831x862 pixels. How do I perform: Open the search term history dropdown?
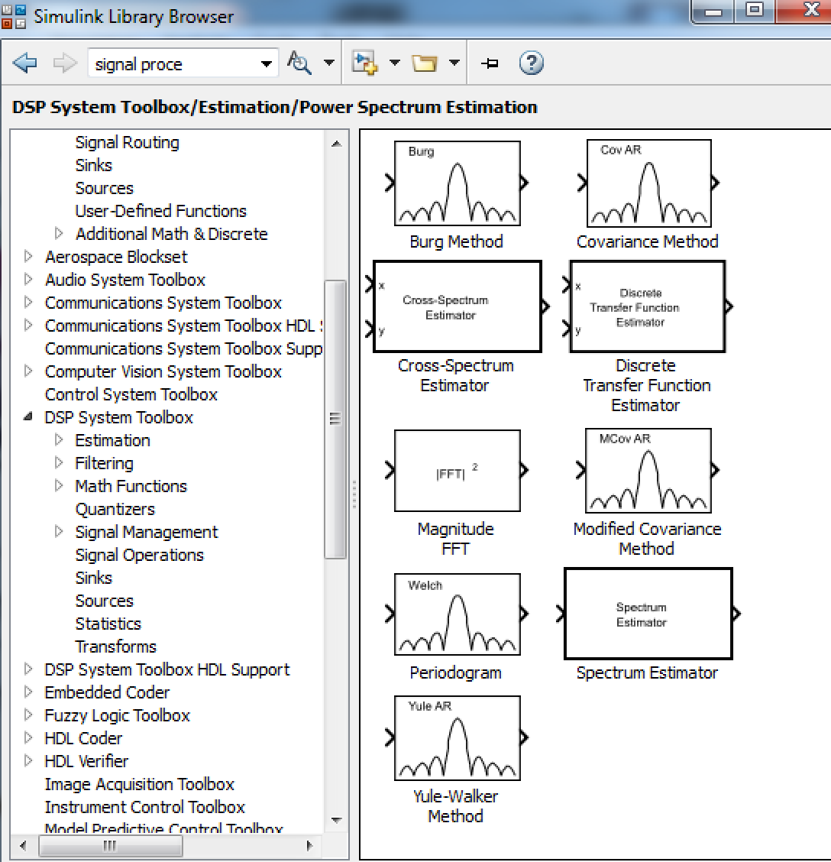tap(267, 63)
